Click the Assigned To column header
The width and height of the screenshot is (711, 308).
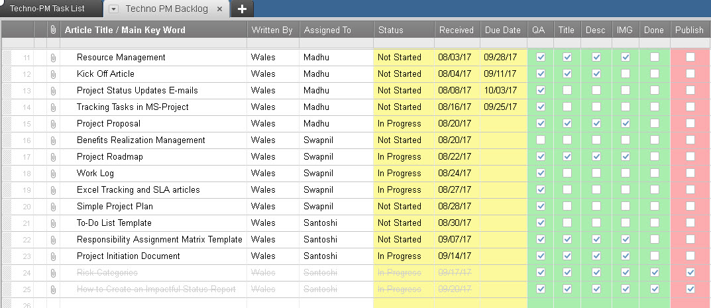click(x=336, y=30)
